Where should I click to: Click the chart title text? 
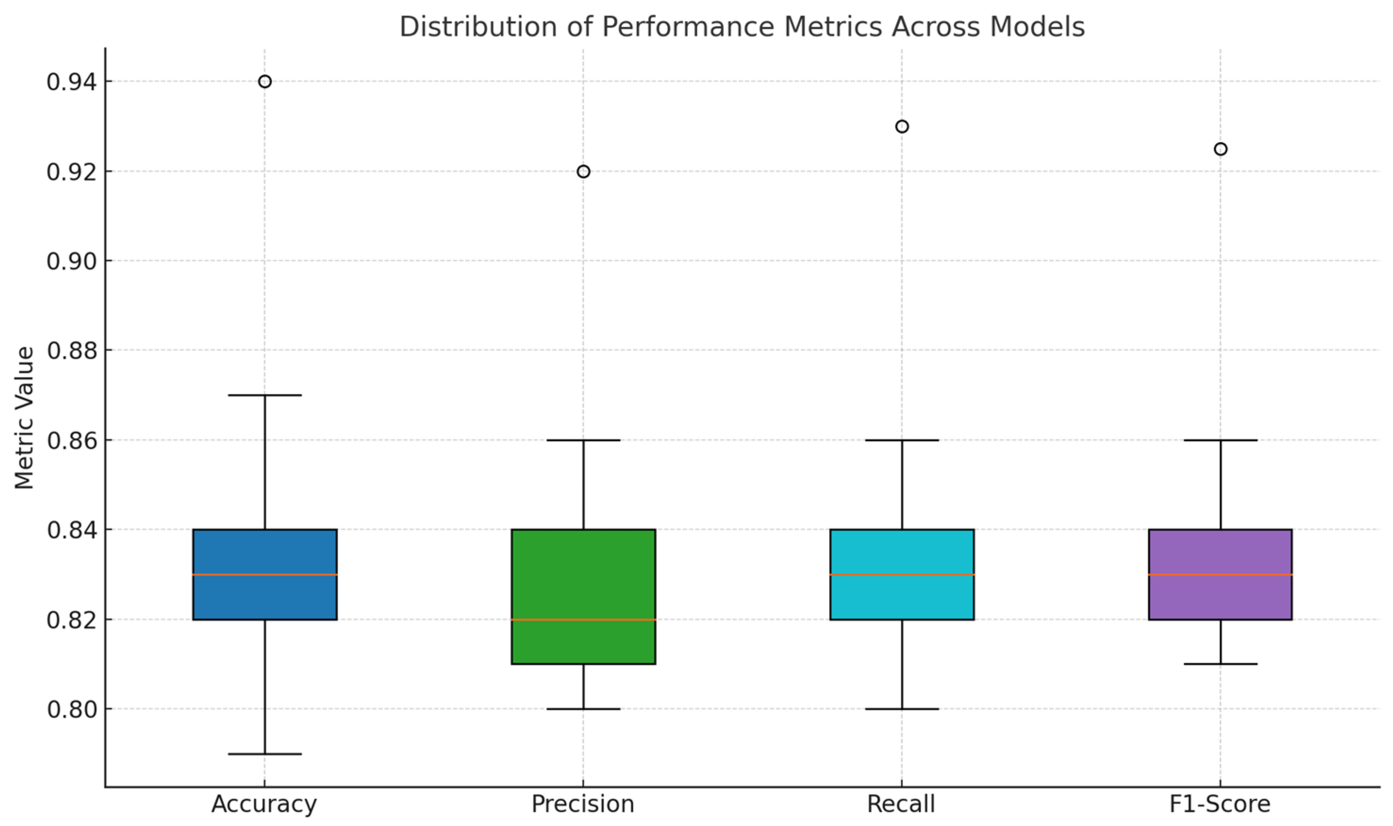[742, 27]
